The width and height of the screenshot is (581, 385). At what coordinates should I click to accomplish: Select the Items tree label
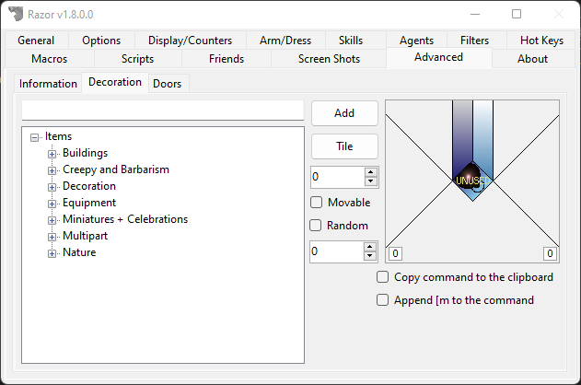tap(58, 136)
